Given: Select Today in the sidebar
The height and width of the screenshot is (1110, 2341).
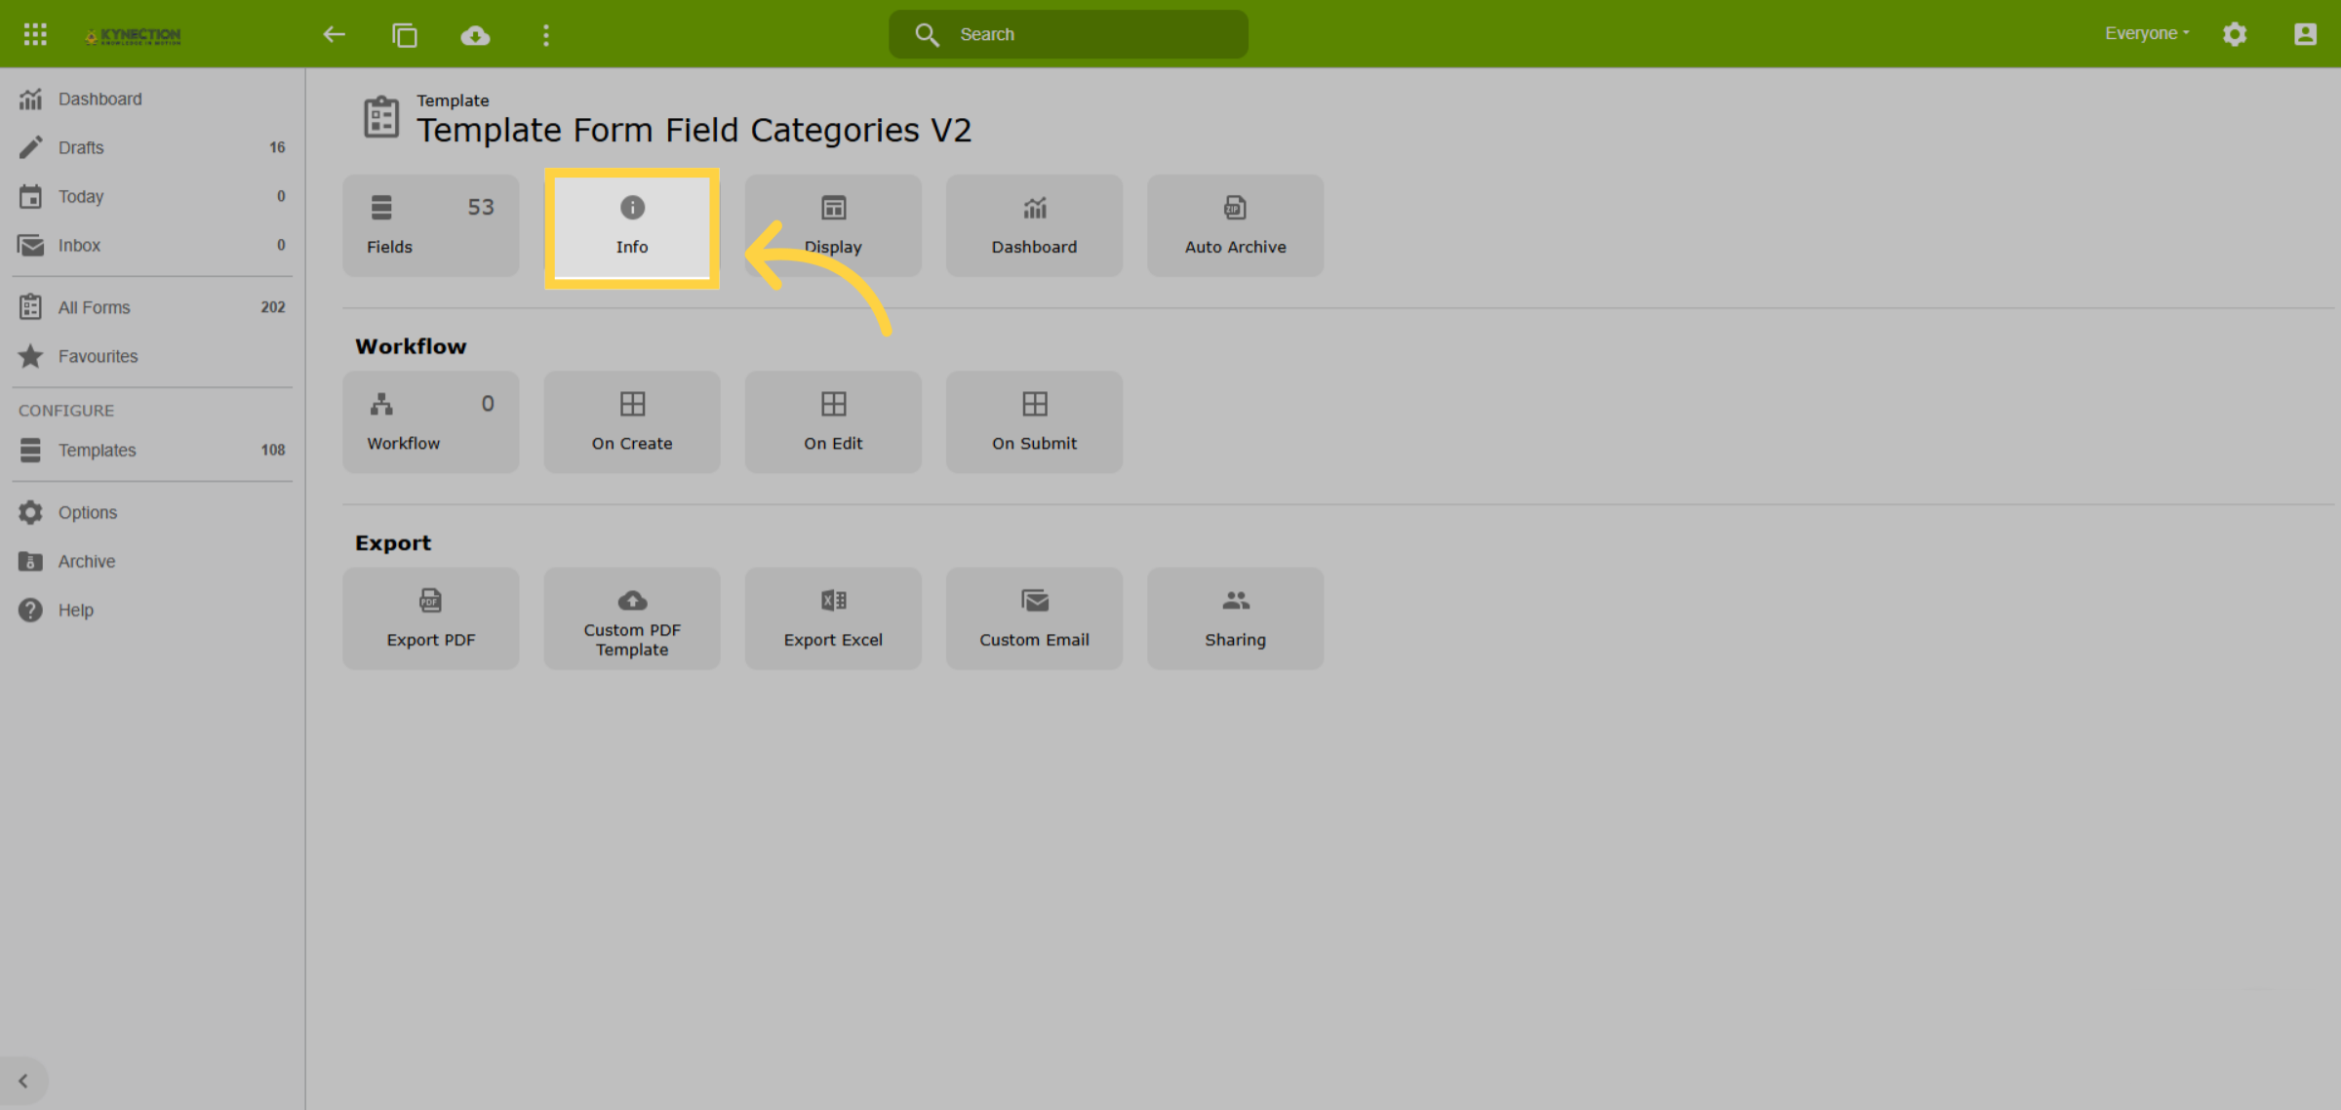Looking at the screenshot, I should coord(152,196).
